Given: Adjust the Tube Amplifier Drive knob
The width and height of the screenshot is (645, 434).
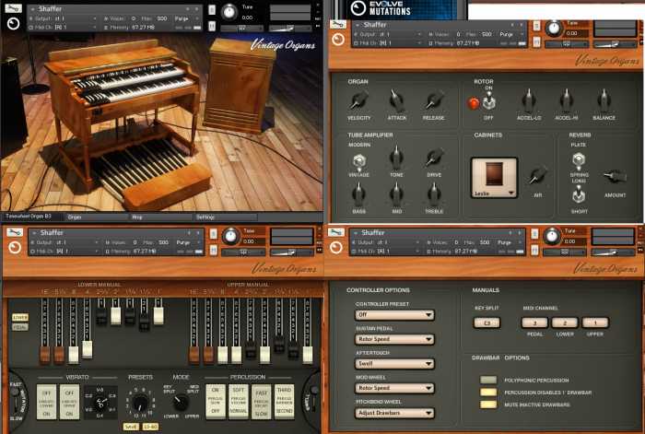Looking at the screenshot, I should point(434,158).
